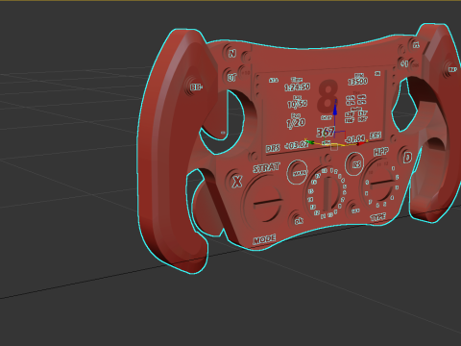Grab the green Y-axis gizmo arrow
Image resolution: width=461 pixels, height=346 pixels.
click(310, 142)
